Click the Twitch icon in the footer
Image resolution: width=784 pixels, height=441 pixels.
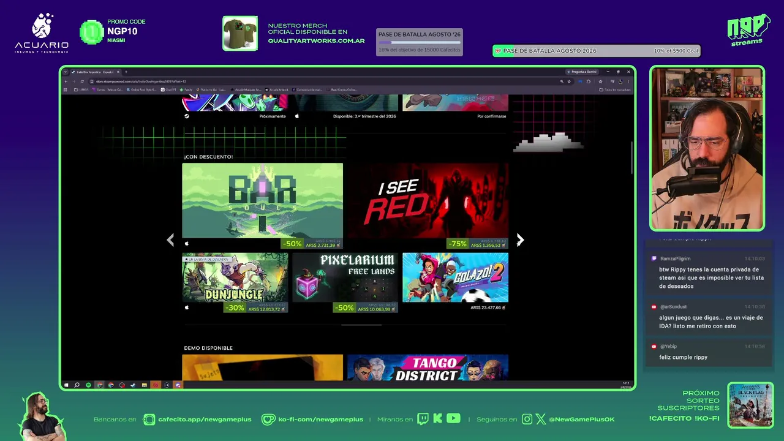point(423,419)
